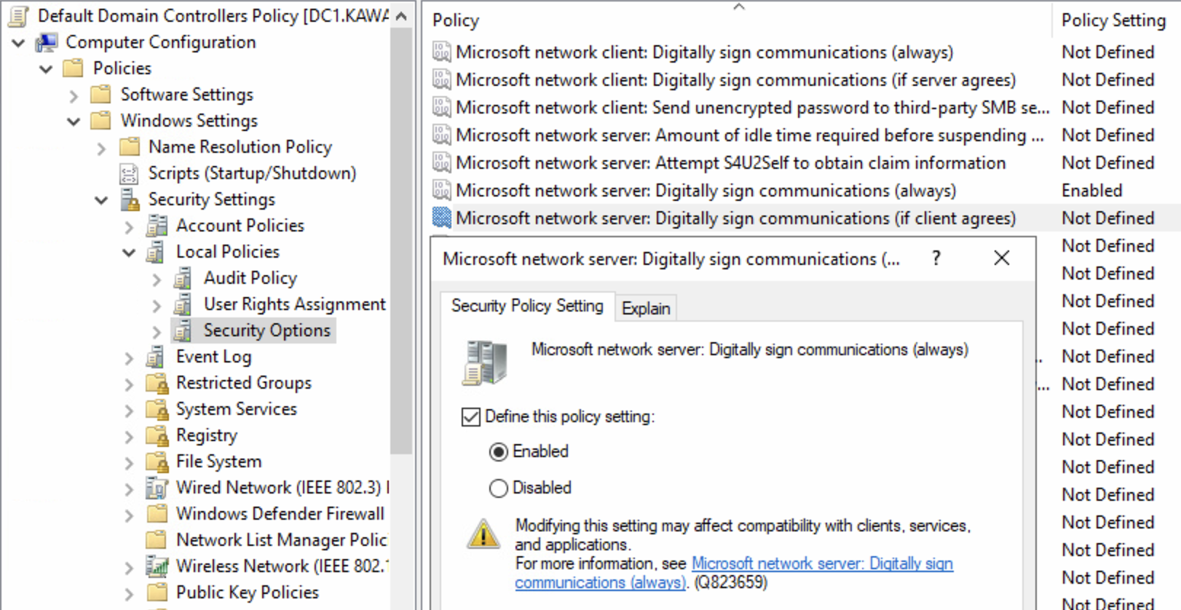Uncheck Define this policy setting checkbox
The image size is (1181, 610).
tap(471, 417)
